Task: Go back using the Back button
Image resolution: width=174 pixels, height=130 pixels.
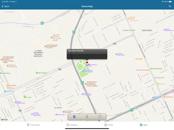Action: 5,6
